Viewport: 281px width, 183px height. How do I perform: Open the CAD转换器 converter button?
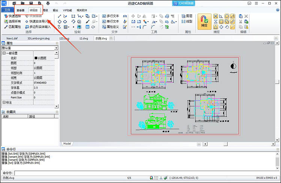tap(184, 3)
